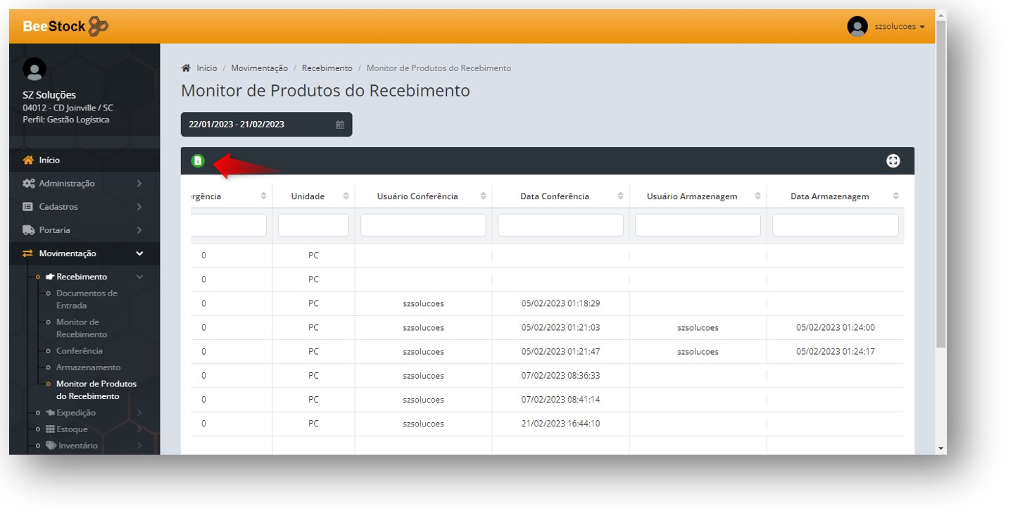Open the szsolucoes user dropdown menu
The width and height of the screenshot is (1013, 518).
pyautogui.click(x=899, y=27)
